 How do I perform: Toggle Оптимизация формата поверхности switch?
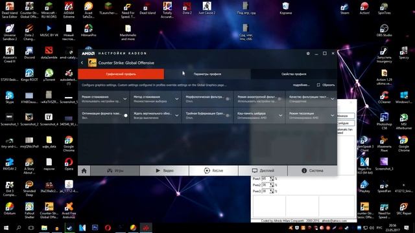[125, 115]
